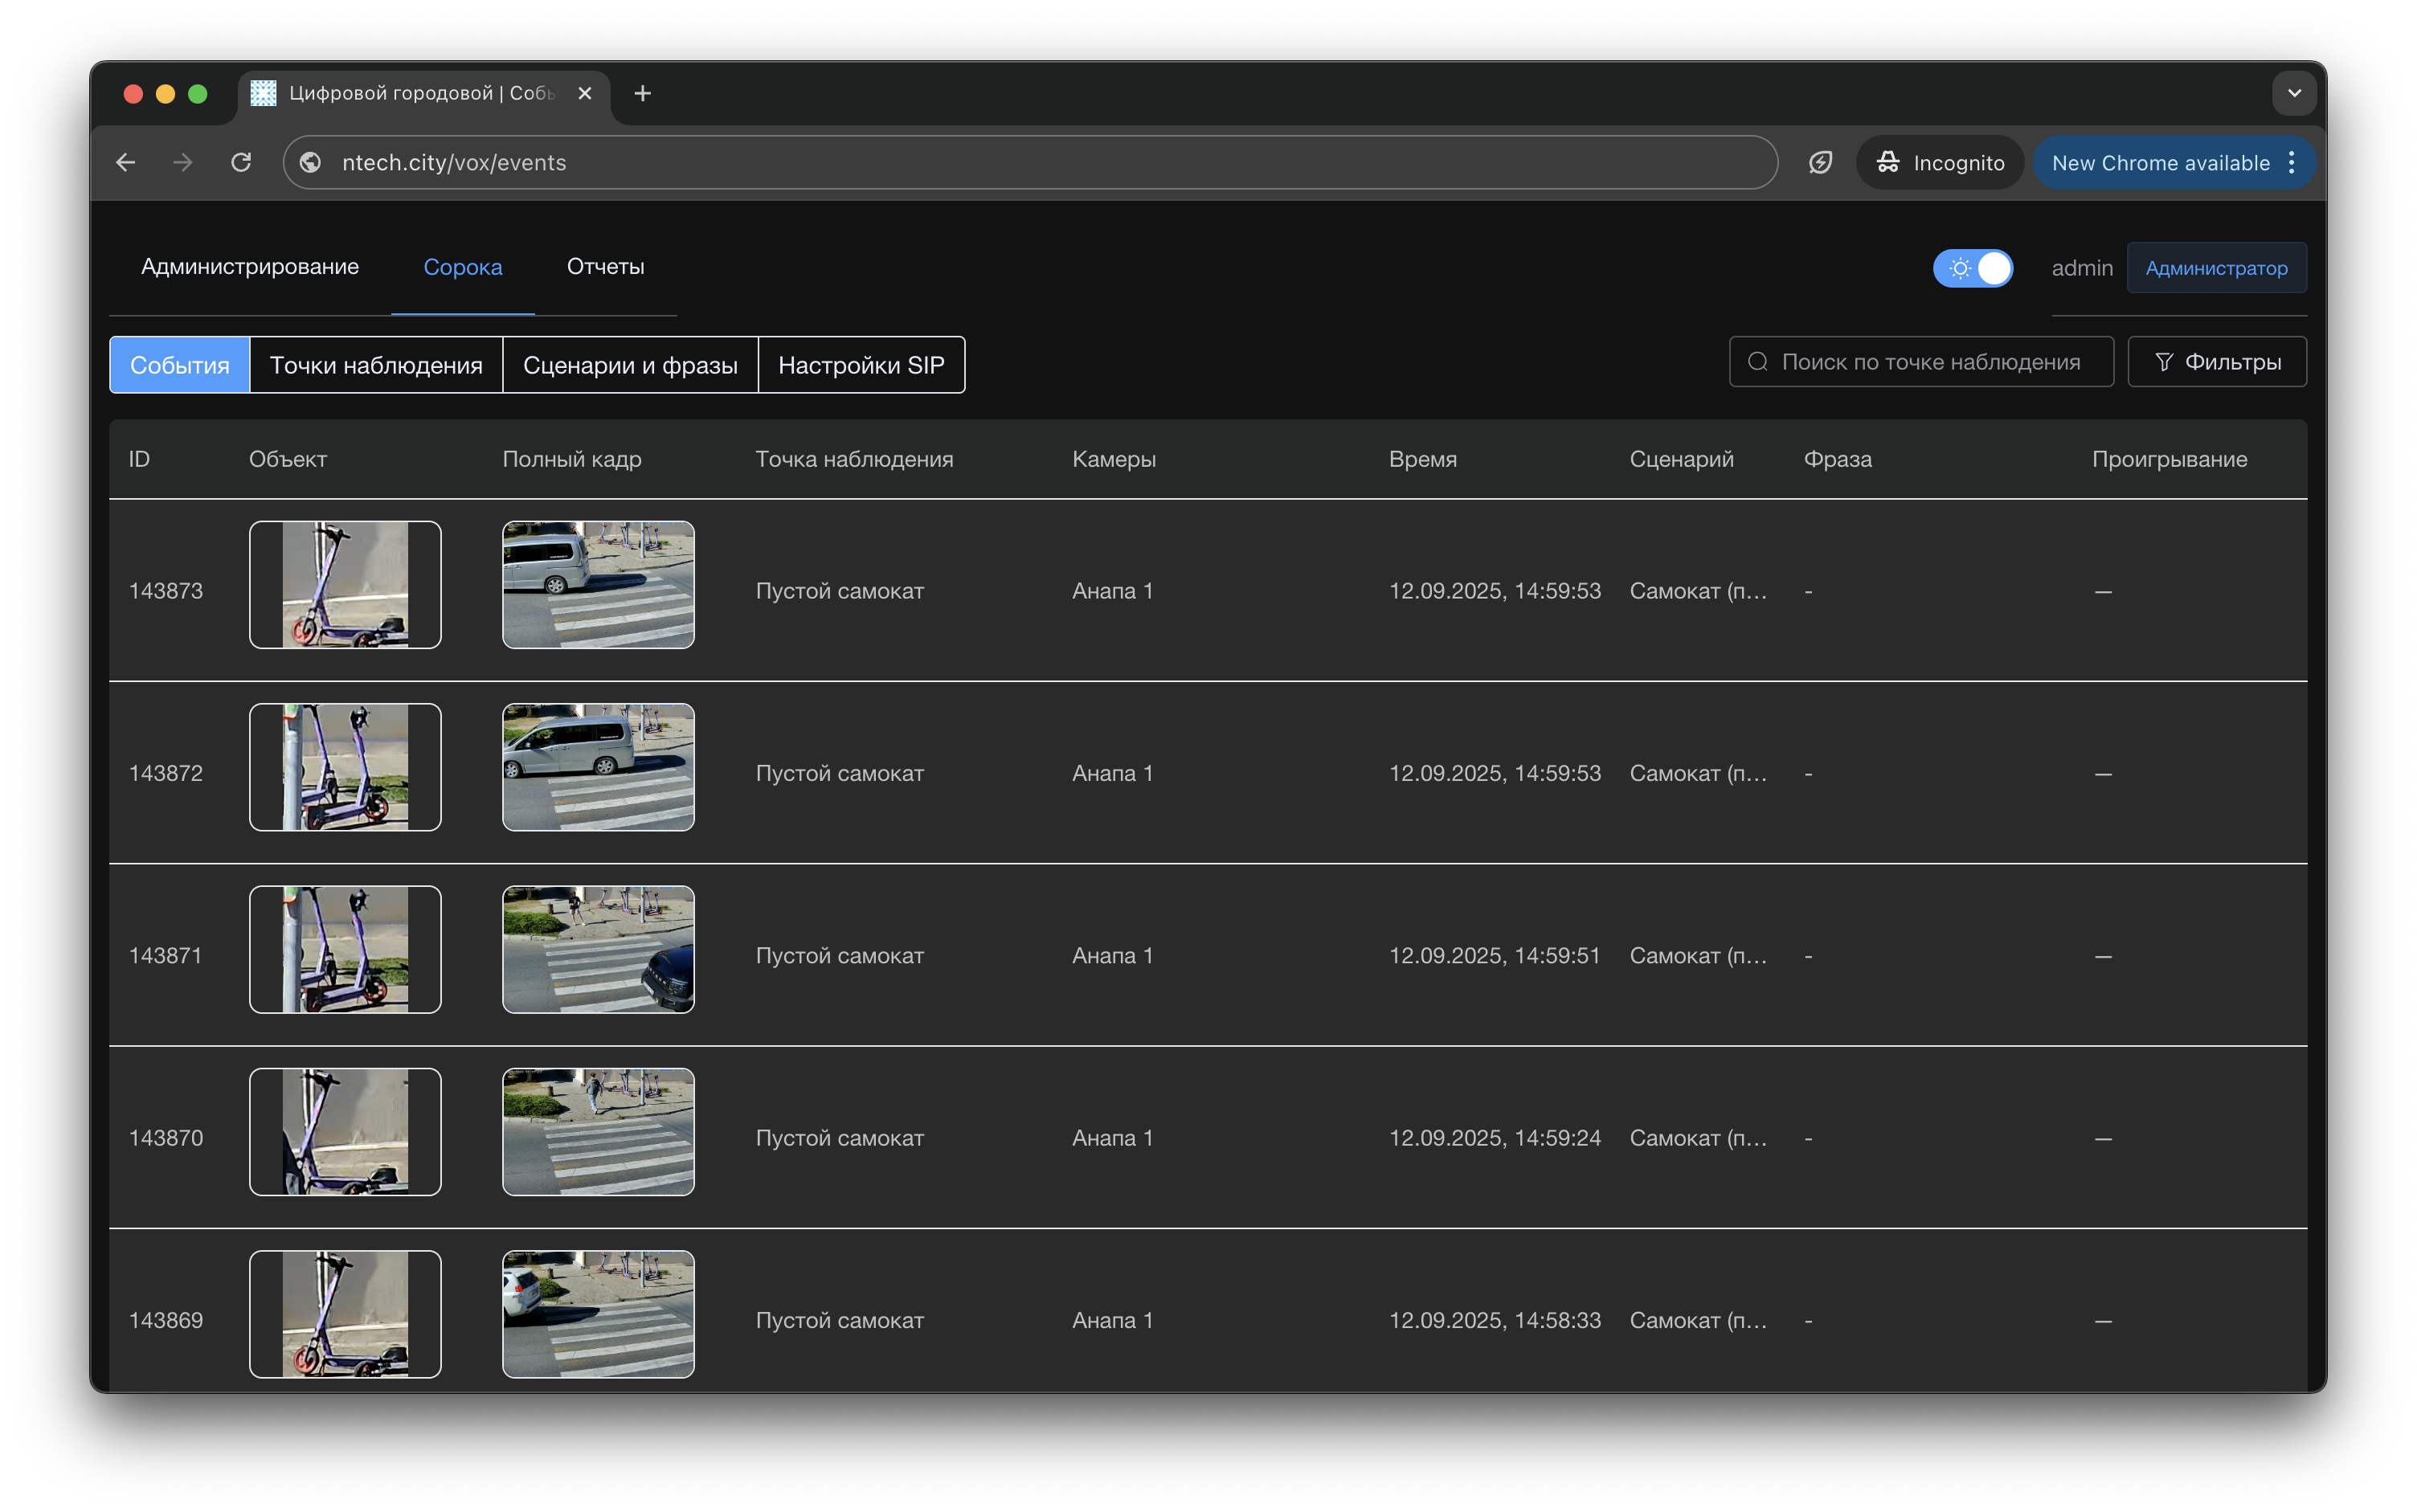
Task: Open the Администратор role menu
Action: (x=2215, y=268)
